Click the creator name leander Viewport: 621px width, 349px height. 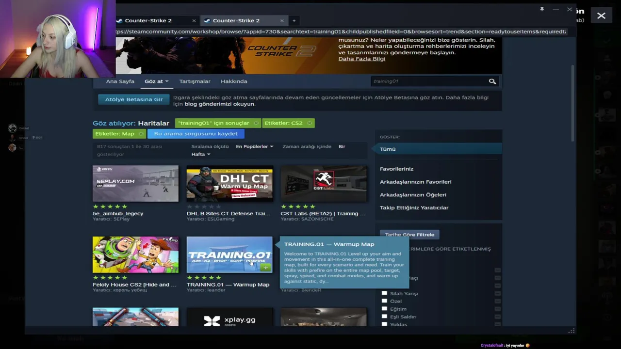click(x=216, y=290)
